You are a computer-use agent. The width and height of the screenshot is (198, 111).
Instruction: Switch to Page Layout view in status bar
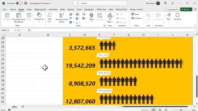(x=160, y=110)
